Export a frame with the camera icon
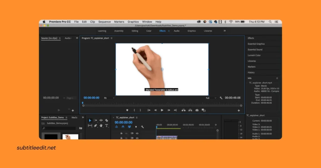This screenshot has width=321, height=168. [197, 110]
